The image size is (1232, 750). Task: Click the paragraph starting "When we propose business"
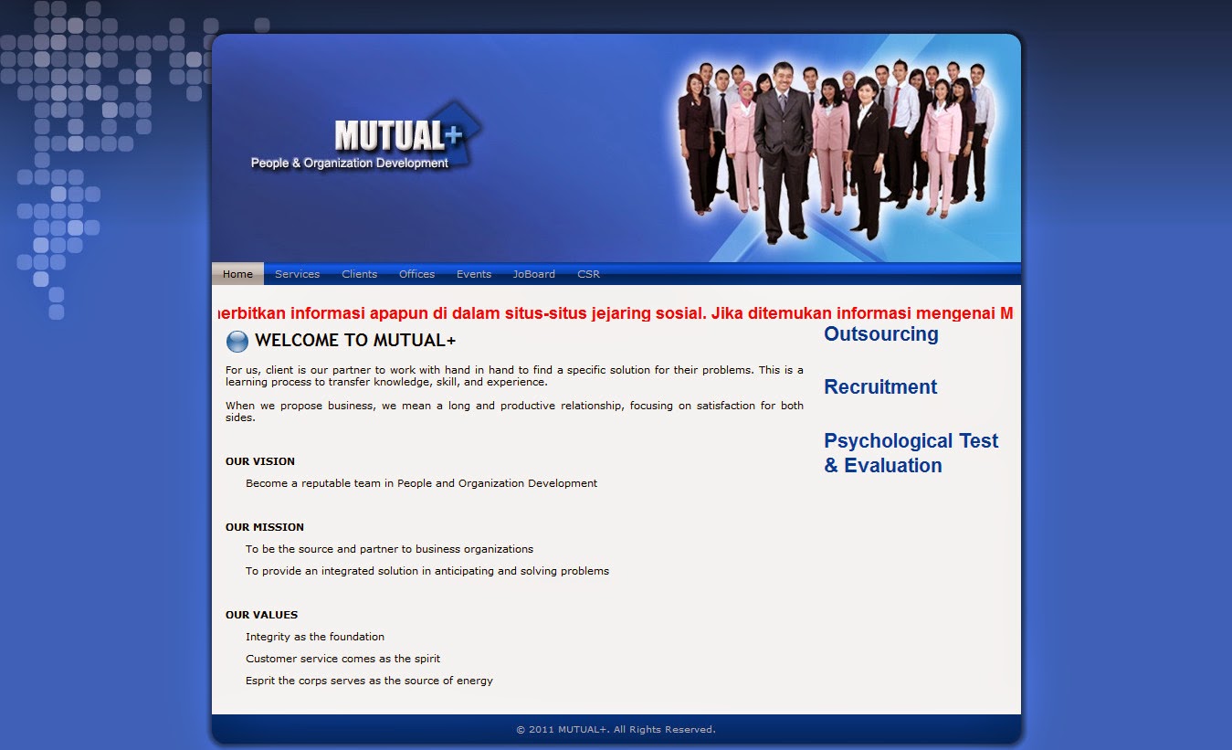514,411
